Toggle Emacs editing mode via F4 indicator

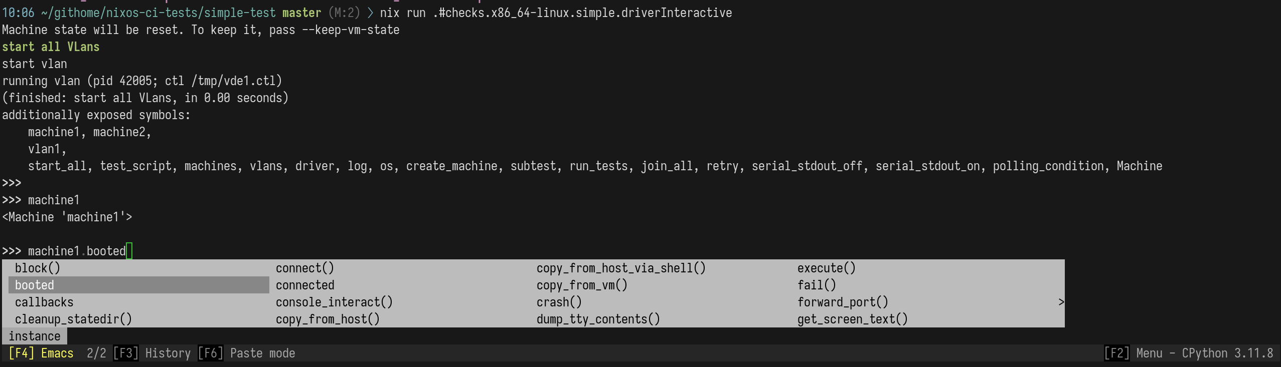pos(39,353)
